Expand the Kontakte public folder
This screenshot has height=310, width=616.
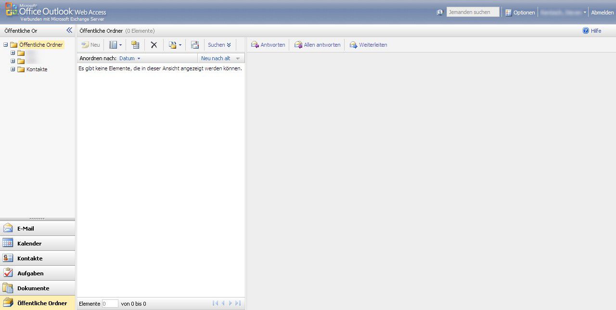[13, 69]
